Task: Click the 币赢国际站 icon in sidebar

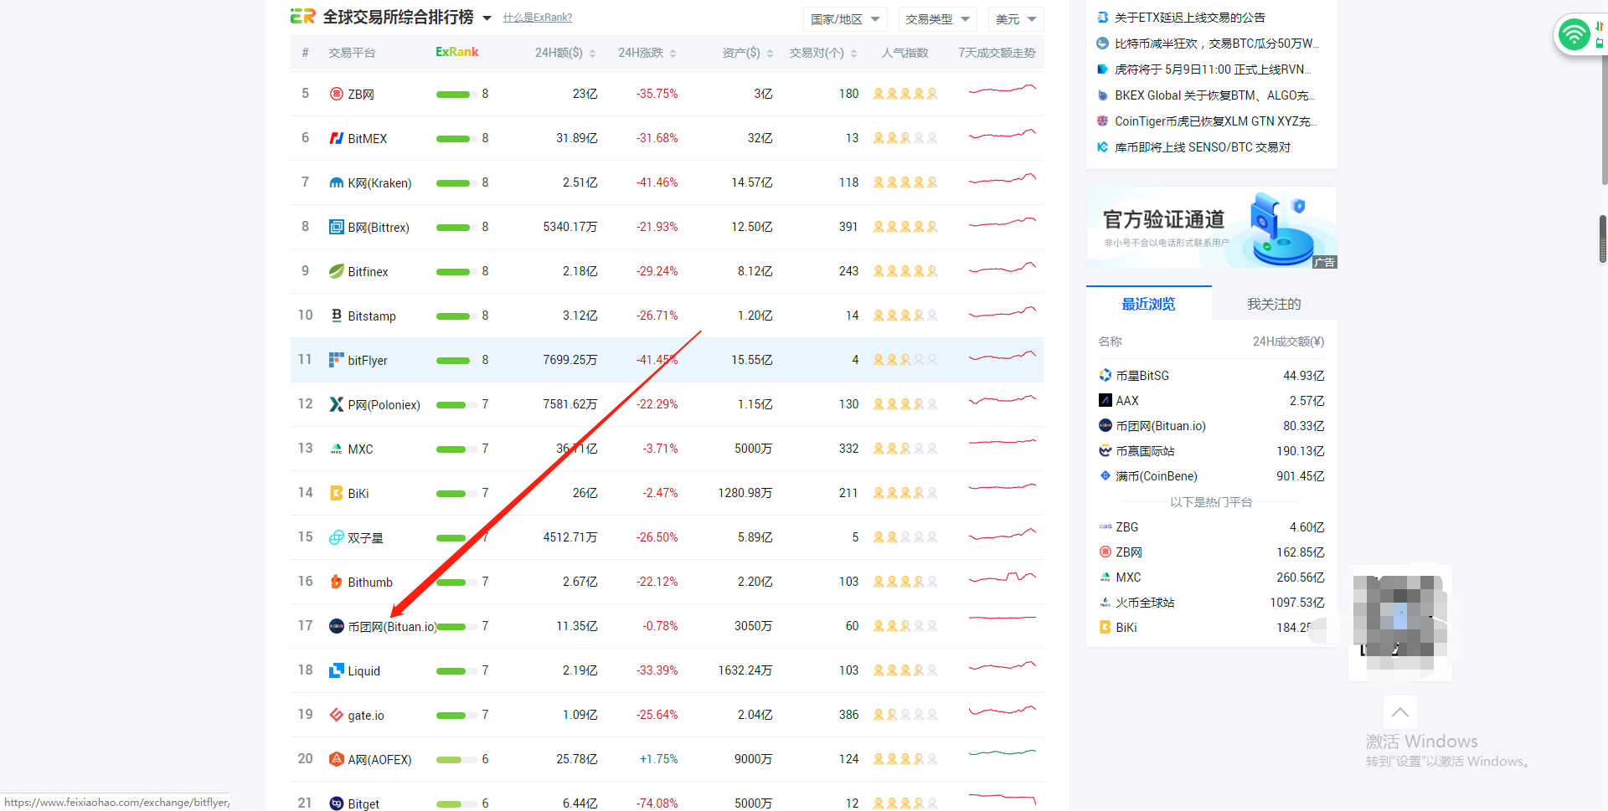Action: (x=1105, y=451)
